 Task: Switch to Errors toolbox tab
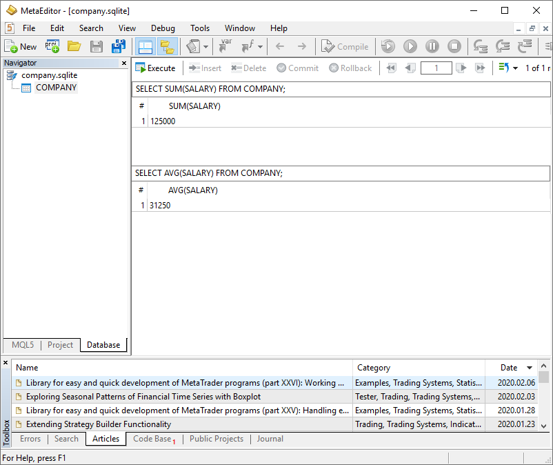(30, 439)
